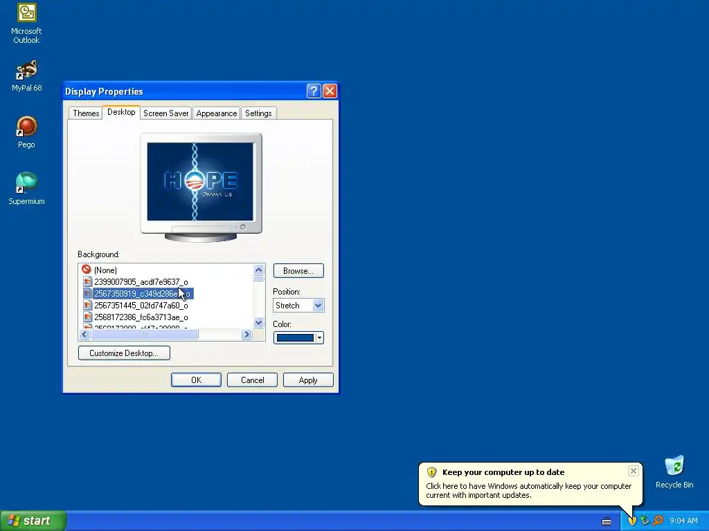Choose (None) as the background

(x=105, y=270)
